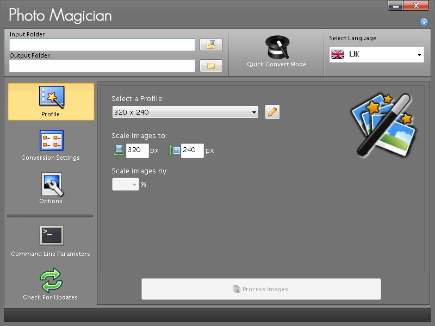Open Conversion Settings section
Image resolution: width=435 pixels, height=326 pixels.
pos(51,145)
